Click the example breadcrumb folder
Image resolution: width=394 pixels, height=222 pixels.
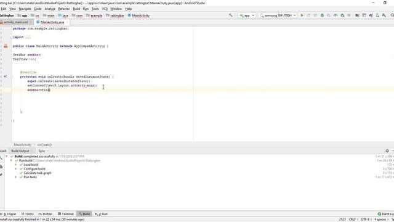pyautogui.click(x=94, y=15)
